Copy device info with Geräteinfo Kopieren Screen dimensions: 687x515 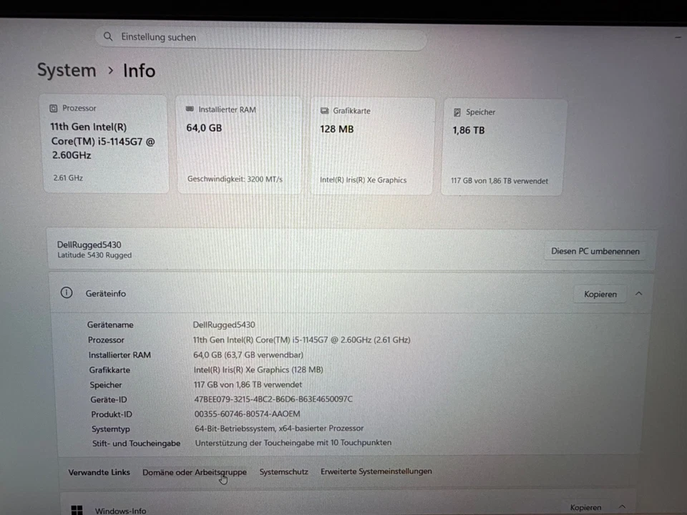600,294
